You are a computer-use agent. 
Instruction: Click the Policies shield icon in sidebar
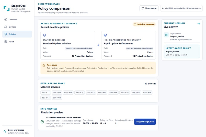pyautogui.click(x=6, y=34)
